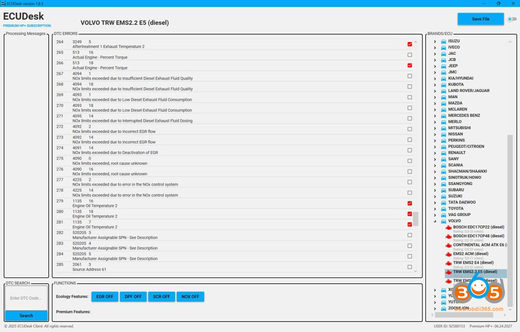Collapse the VOLVO brand branch
This screenshot has height=332, width=520.
point(434,221)
